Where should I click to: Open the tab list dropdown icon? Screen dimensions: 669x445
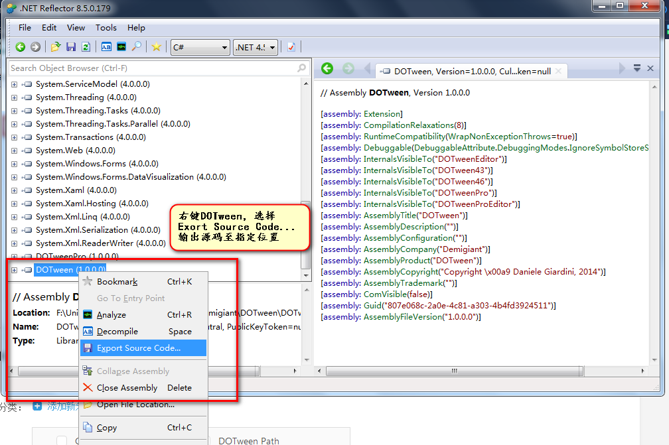[x=637, y=68]
